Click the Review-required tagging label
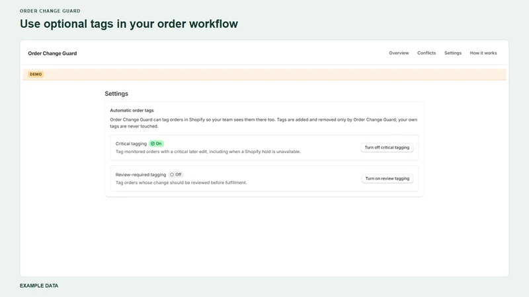 tap(141, 175)
